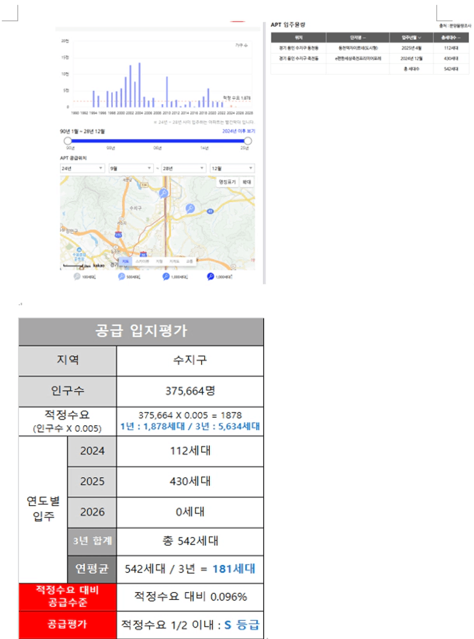Select the 지적도 map type tab
The height and width of the screenshot is (639, 474).
pos(174,261)
